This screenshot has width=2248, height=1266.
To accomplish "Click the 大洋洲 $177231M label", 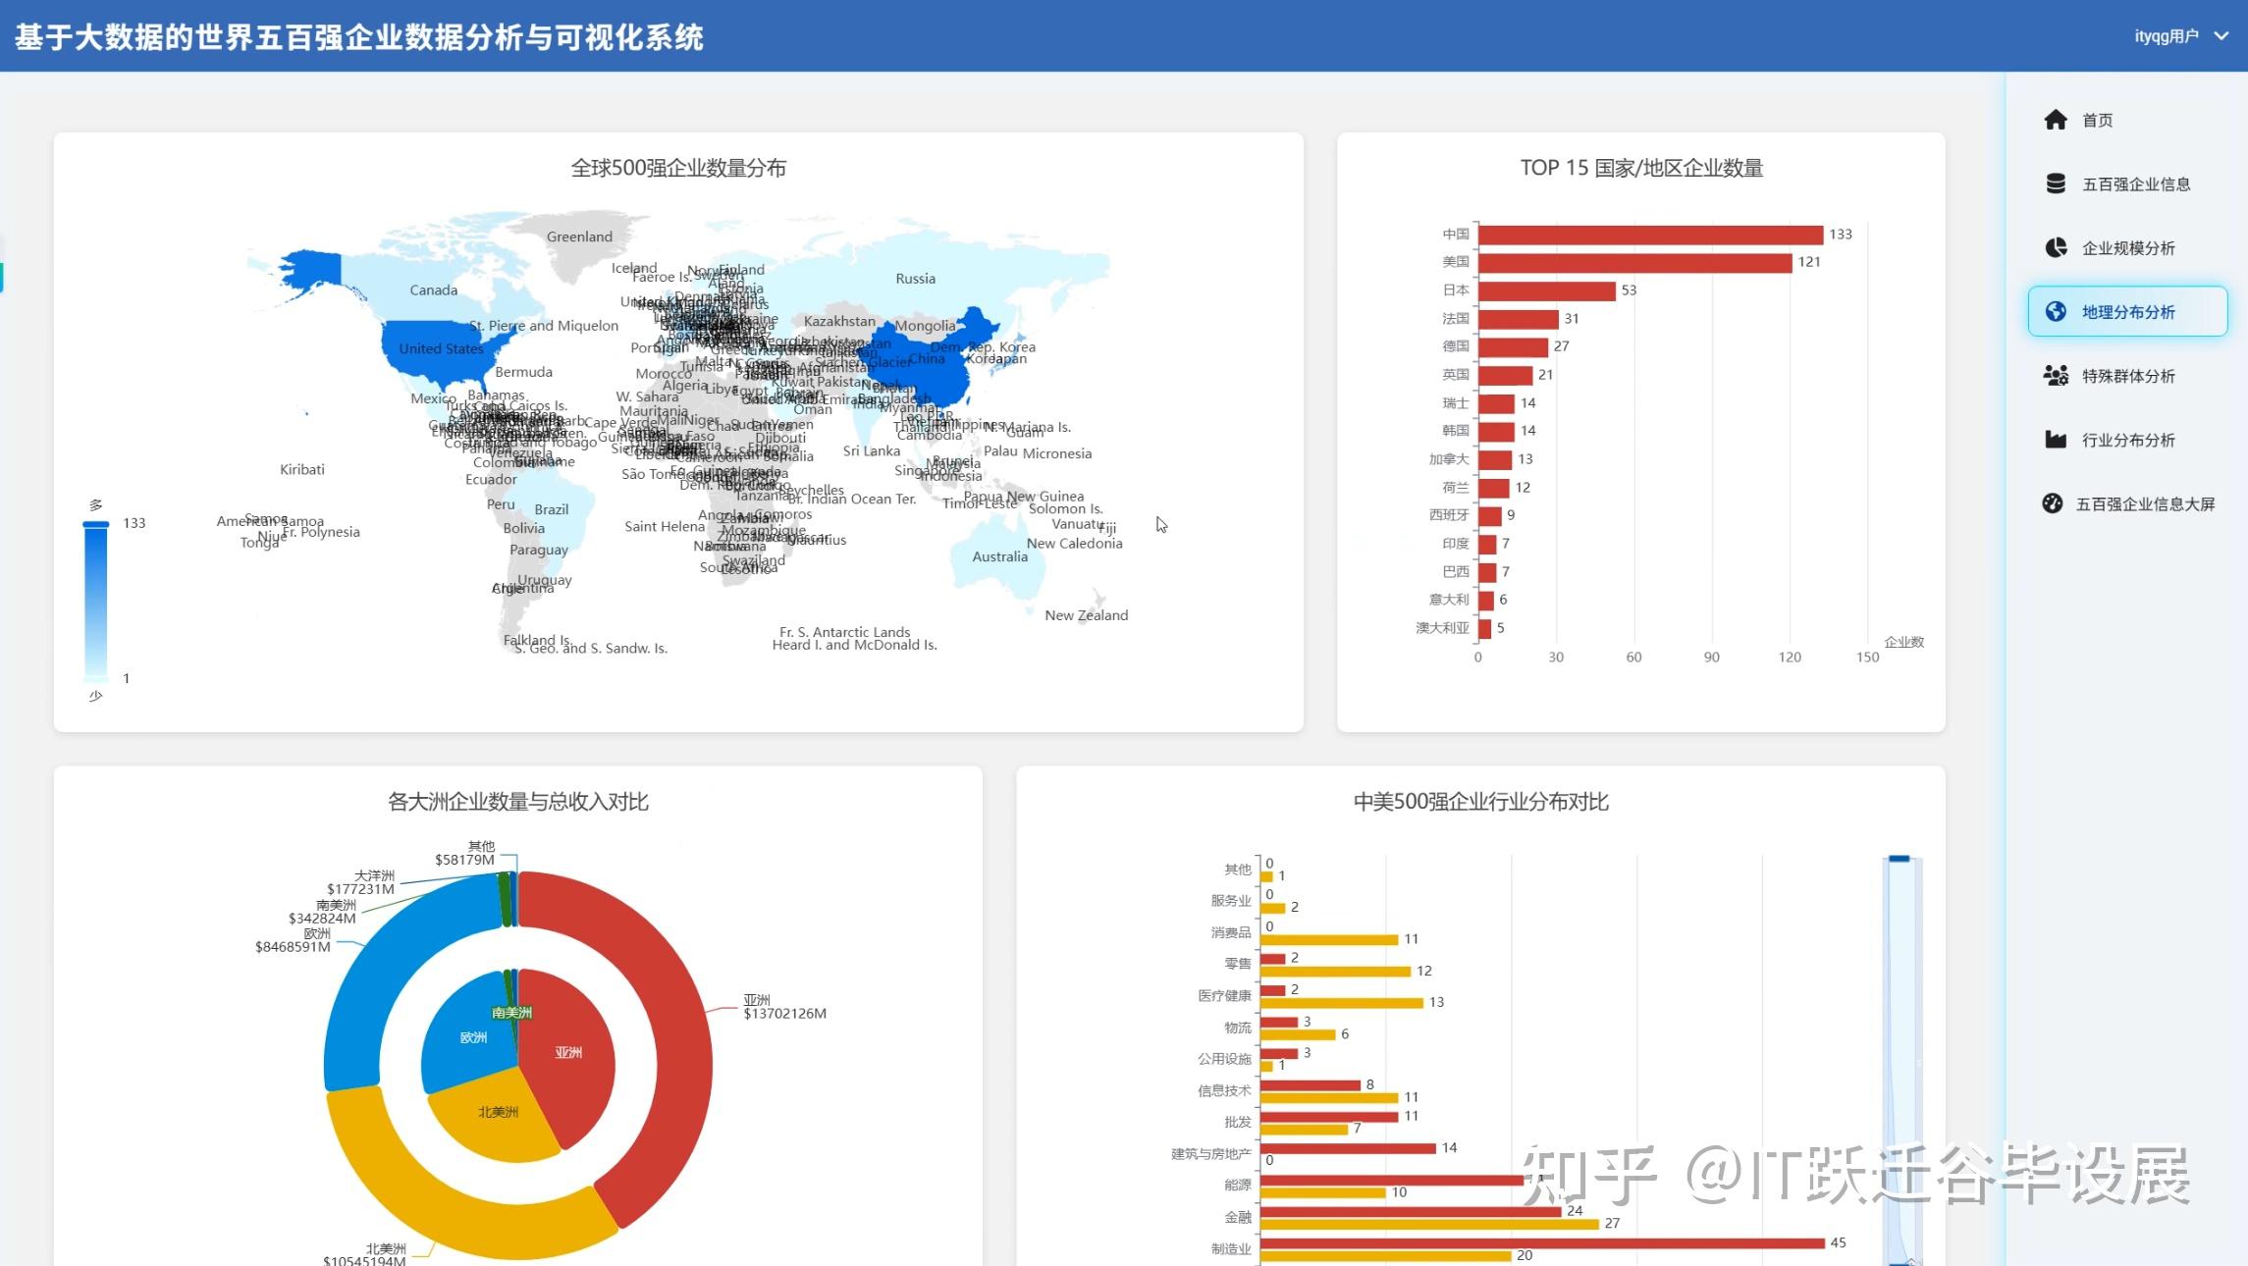I will tap(360, 882).
